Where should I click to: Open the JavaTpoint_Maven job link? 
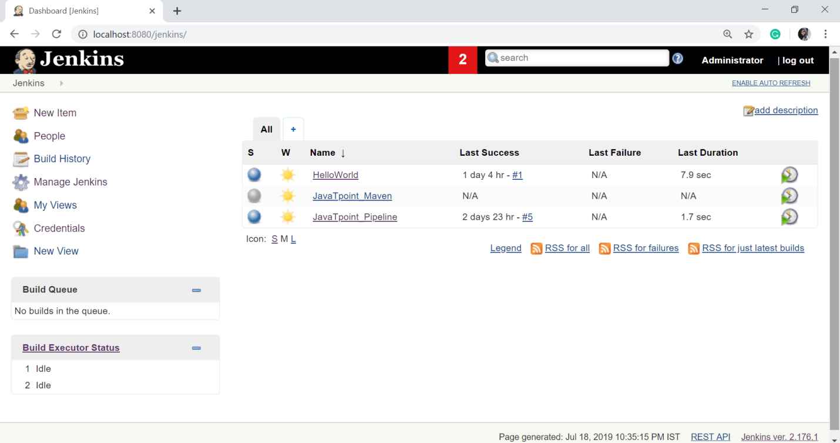(x=352, y=196)
